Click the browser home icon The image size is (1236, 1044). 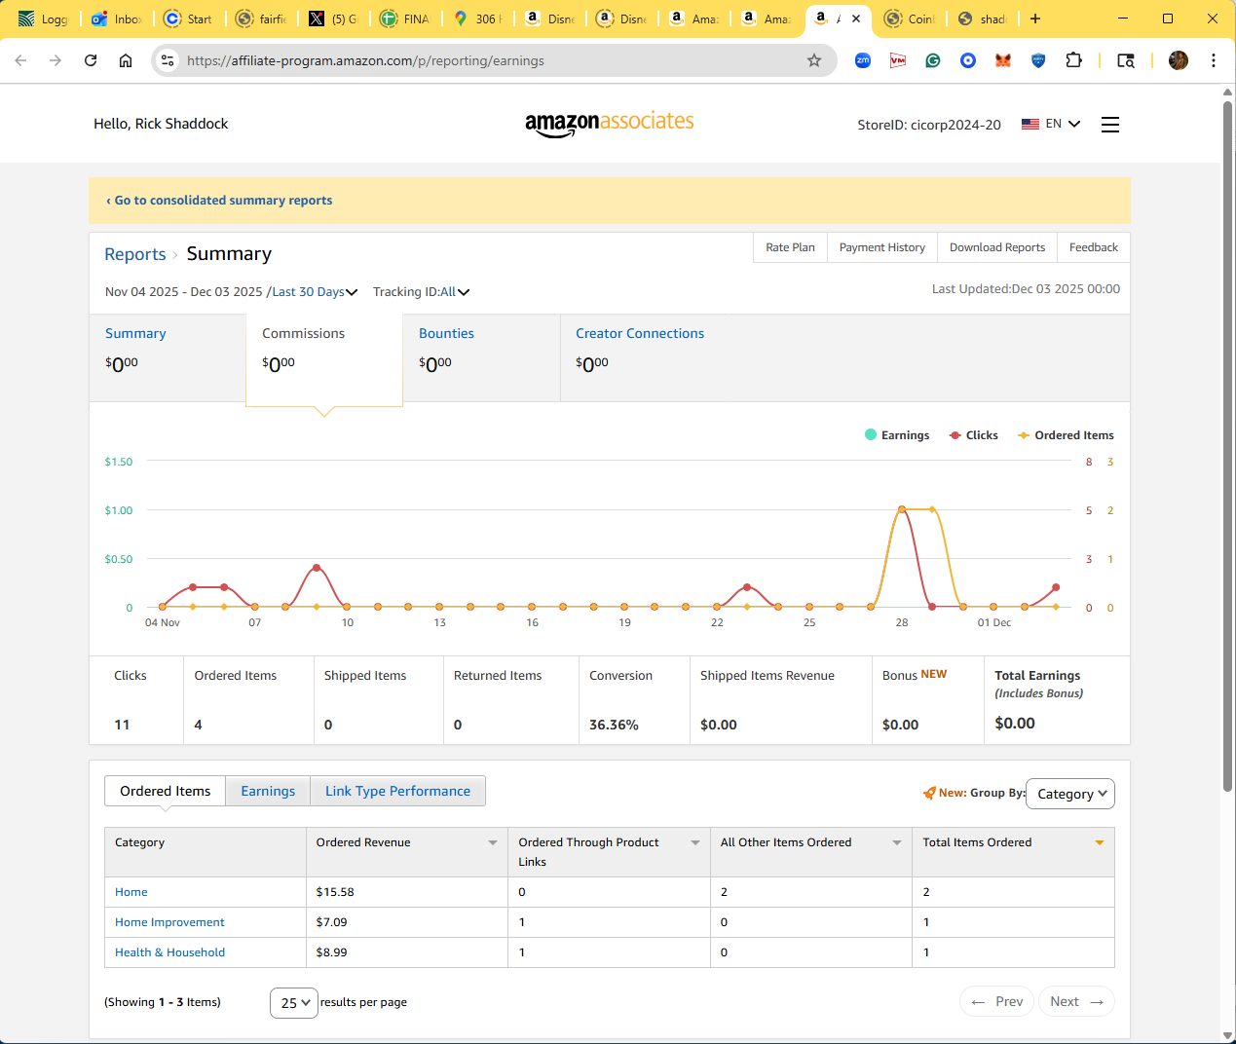tap(126, 60)
